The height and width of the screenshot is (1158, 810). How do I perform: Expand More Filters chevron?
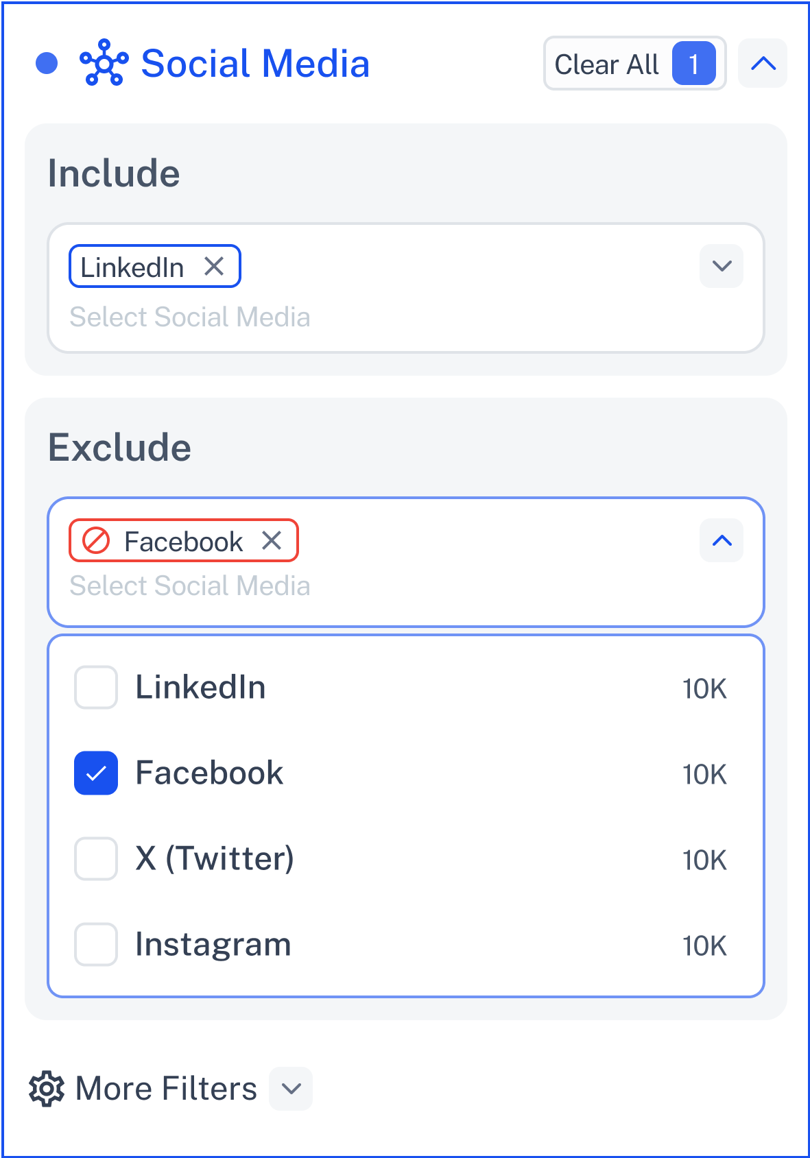click(291, 1088)
